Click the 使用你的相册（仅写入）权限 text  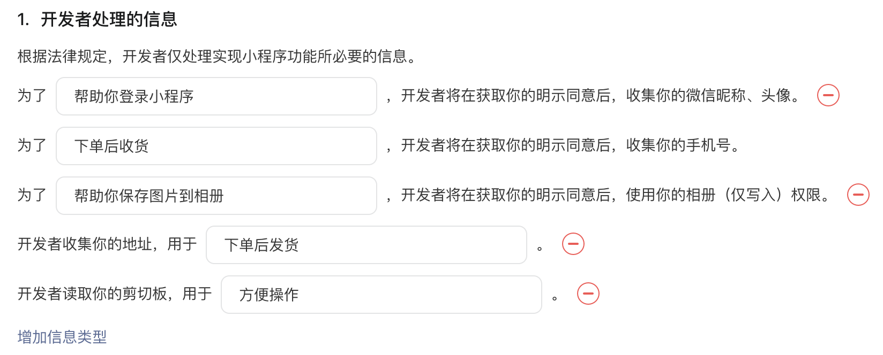click(x=723, y=195)
